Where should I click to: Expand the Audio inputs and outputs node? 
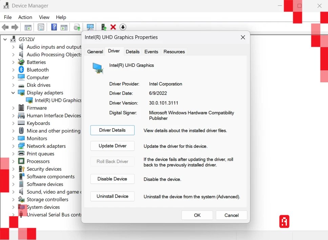click(x=13, y=47)
